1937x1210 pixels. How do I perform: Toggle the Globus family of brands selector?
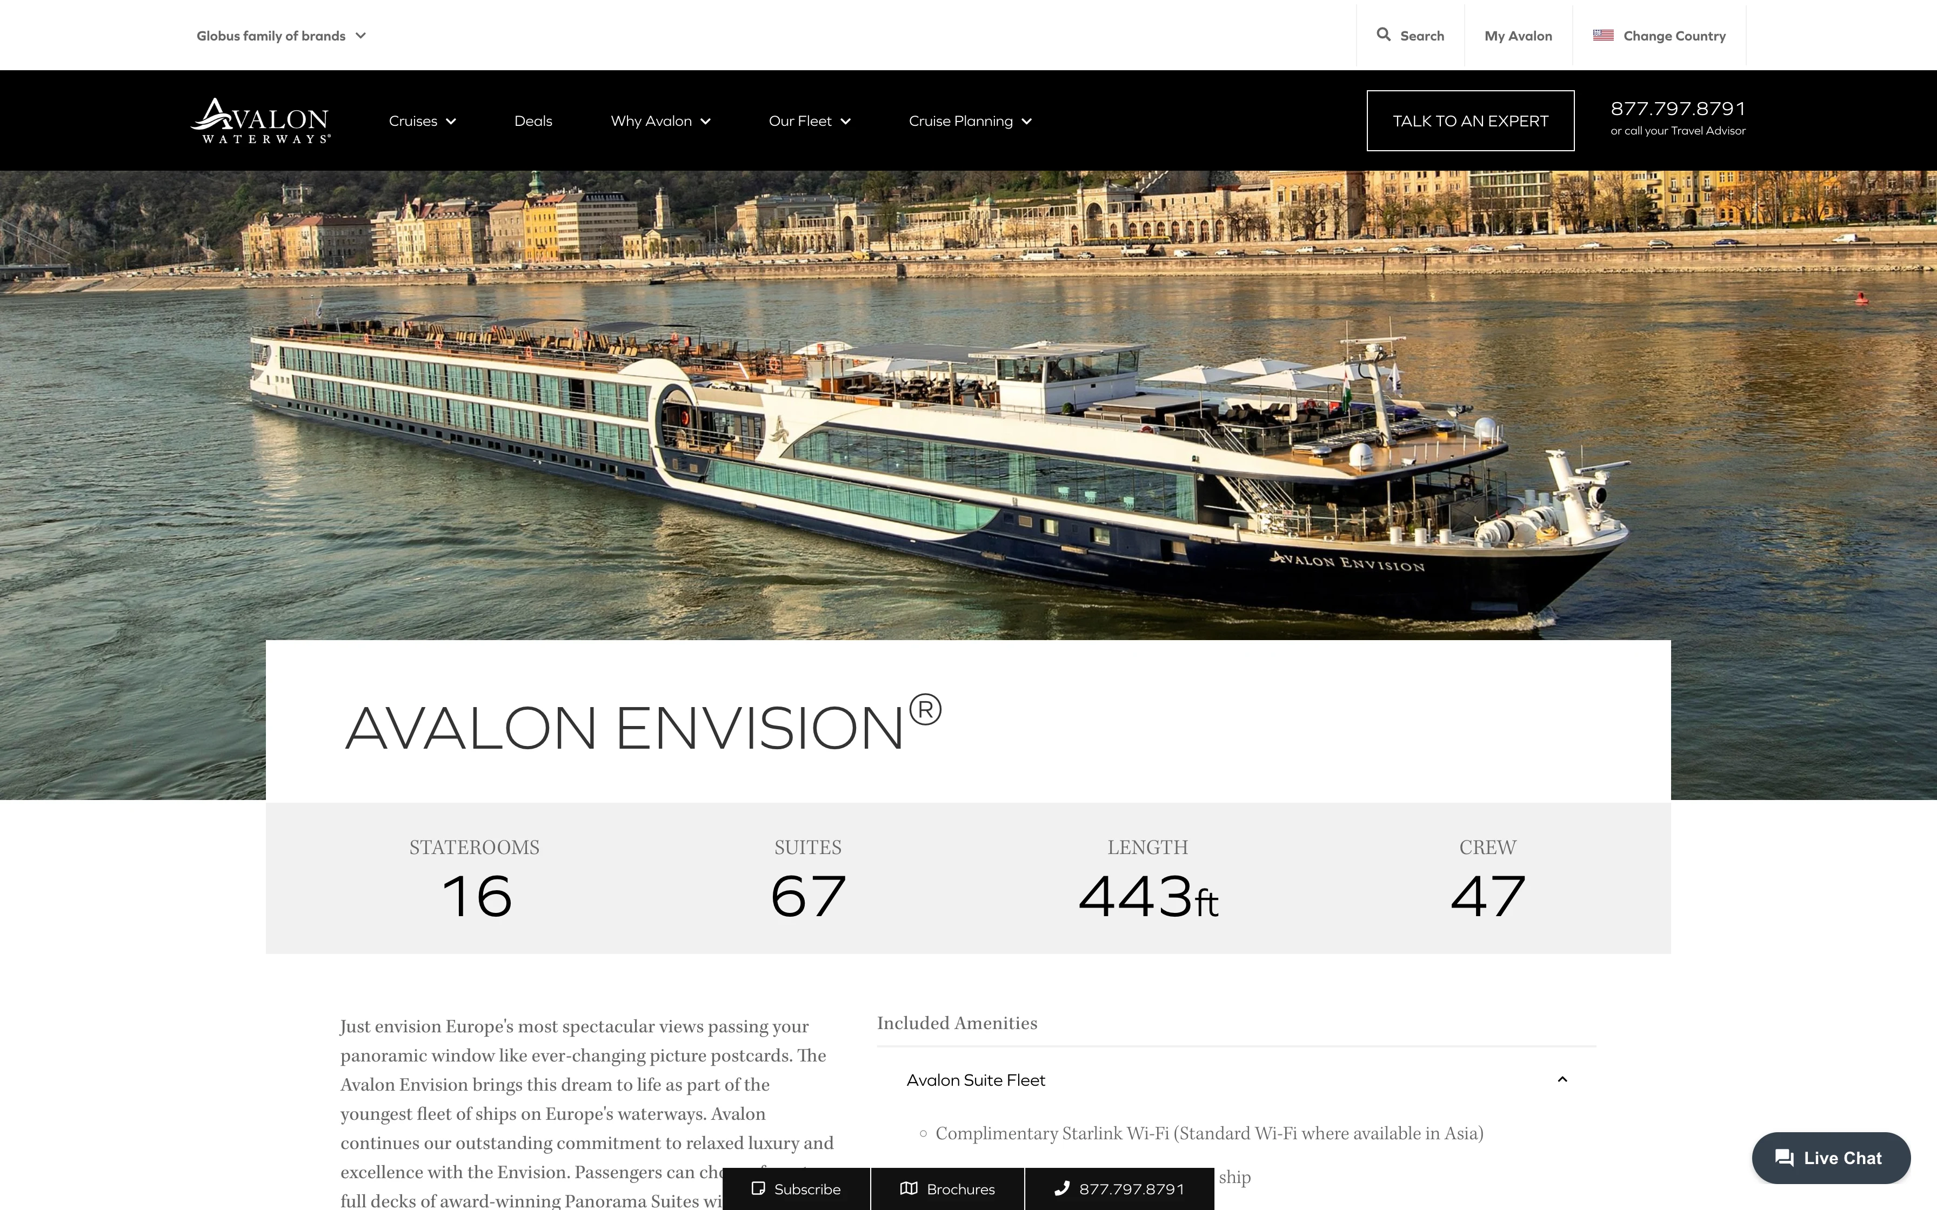(279, 35)
